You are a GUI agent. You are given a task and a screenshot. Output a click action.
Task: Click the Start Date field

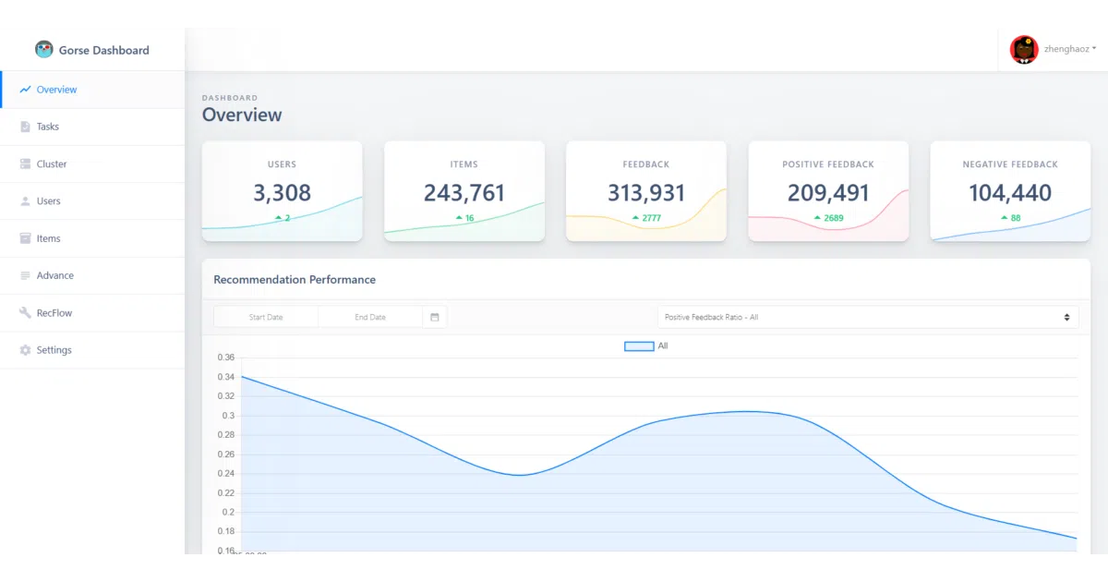[266, 317]
